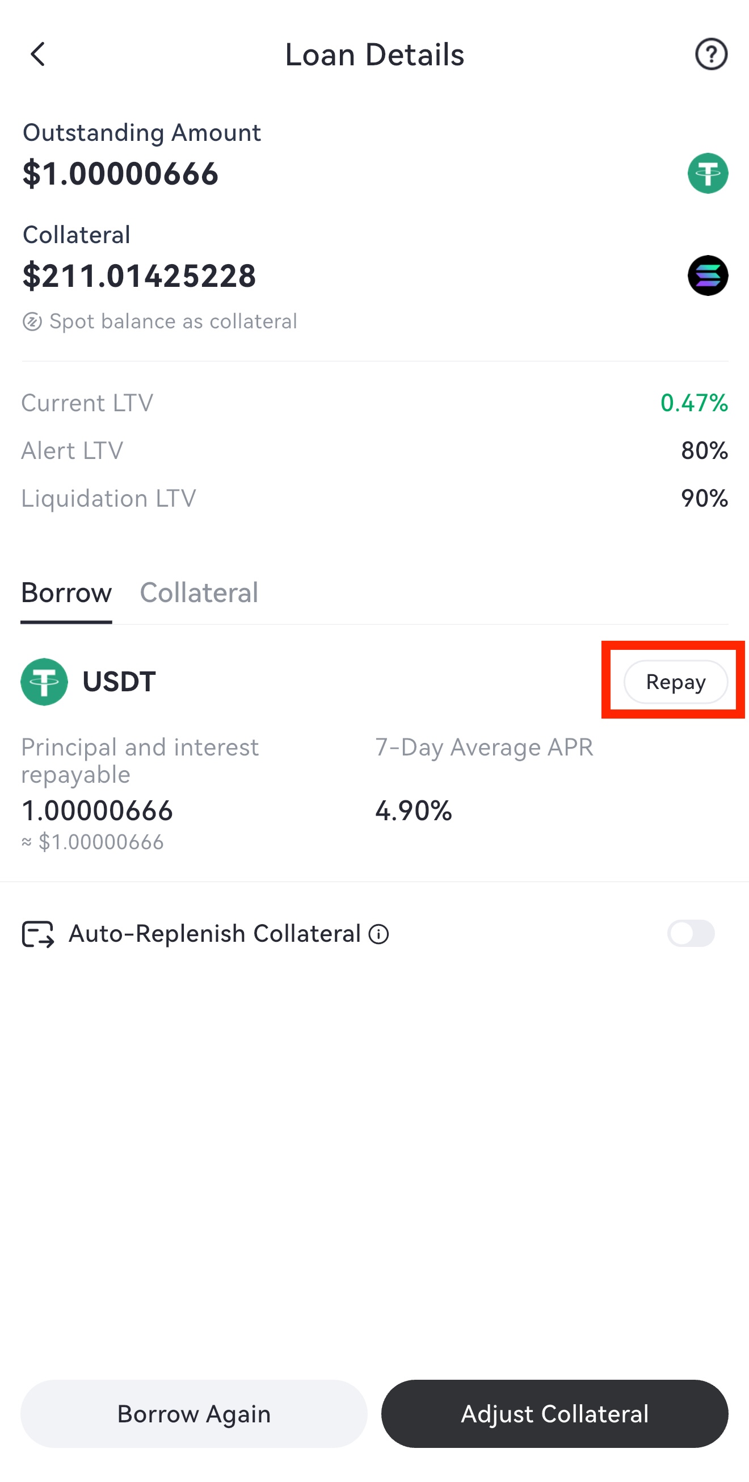Tap the spot balance collateral icon
Image resolution: width=749 pixels, height=1482 pixels.
coord(32,322)
